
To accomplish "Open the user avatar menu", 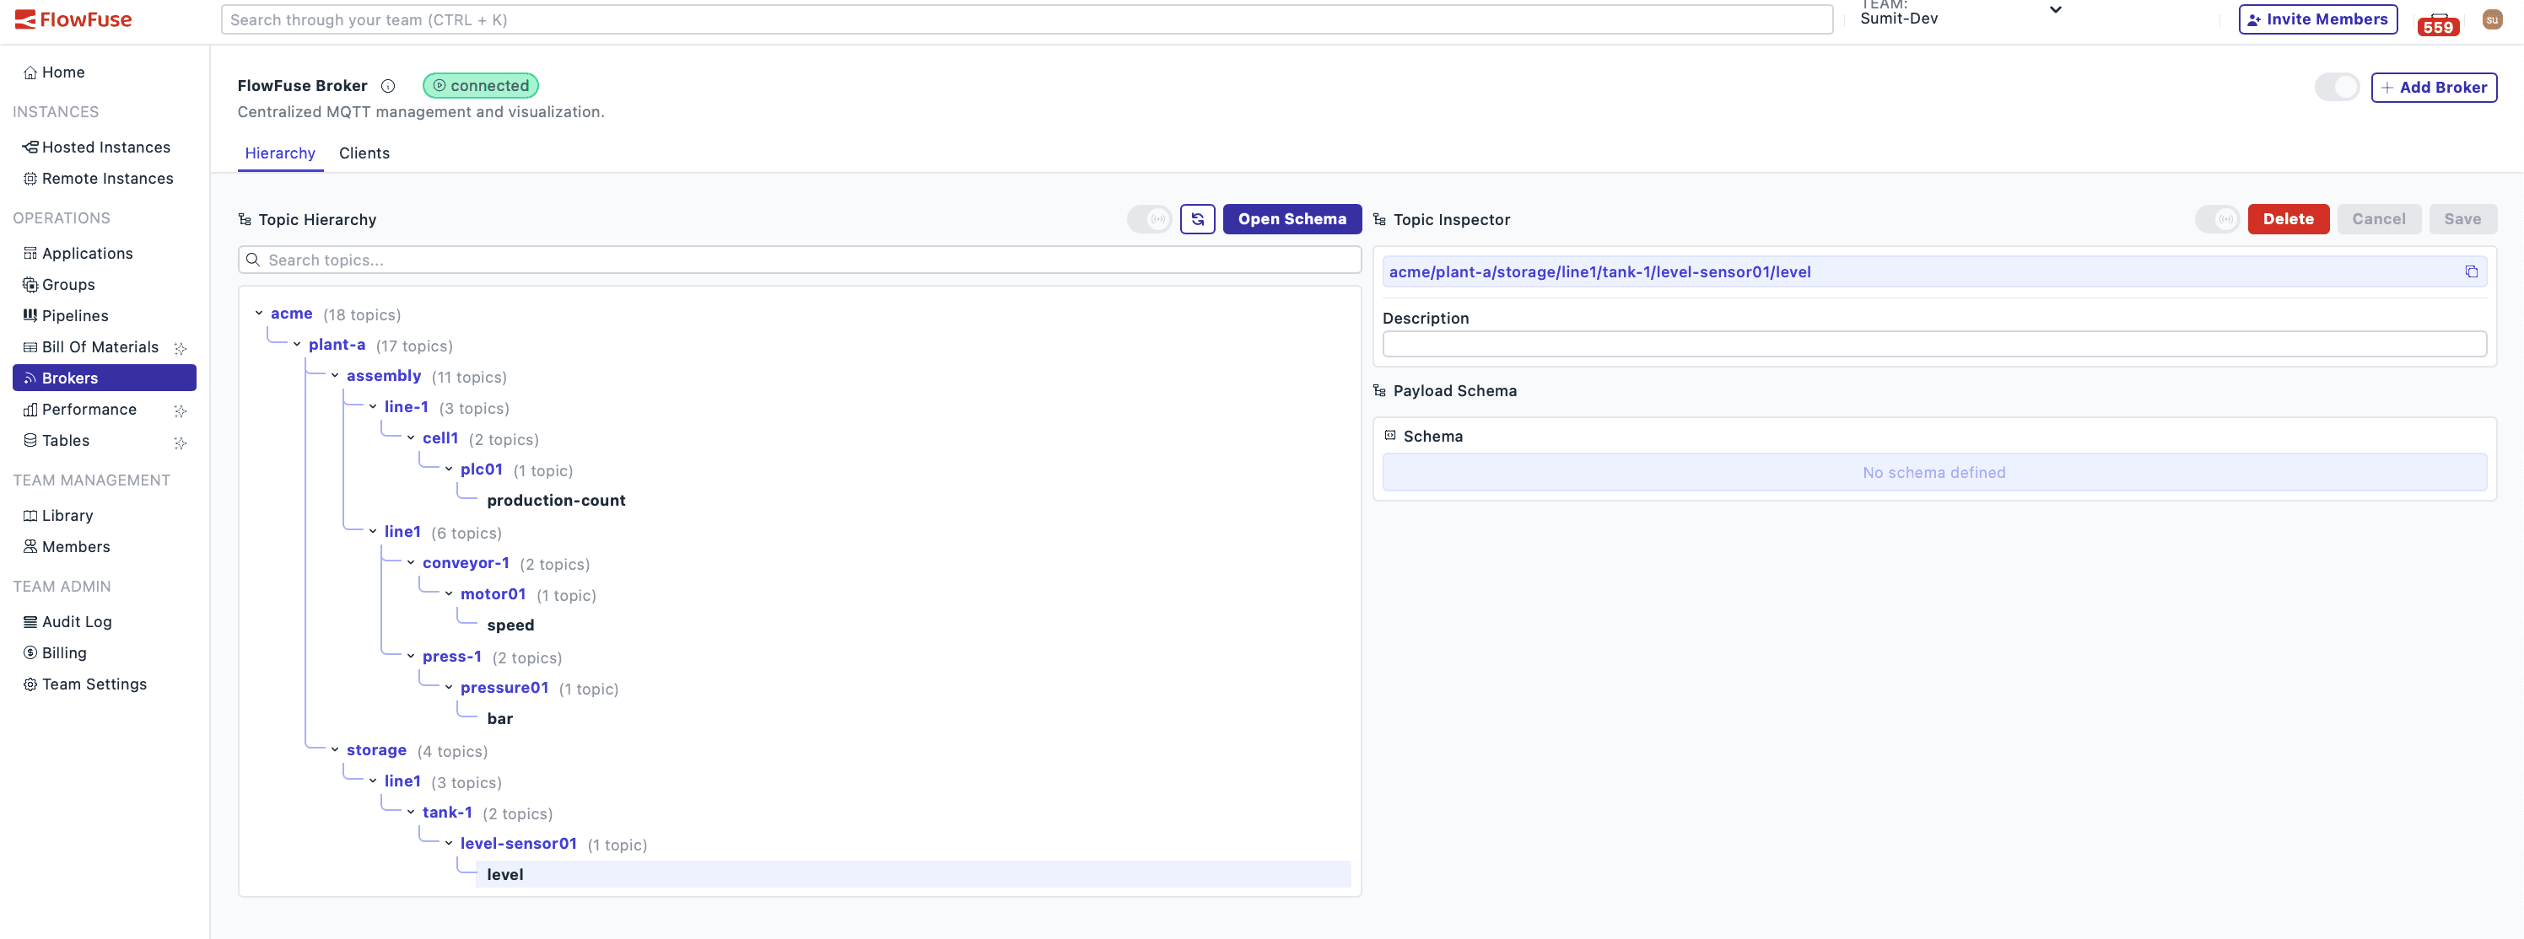I will (2492, 18).
